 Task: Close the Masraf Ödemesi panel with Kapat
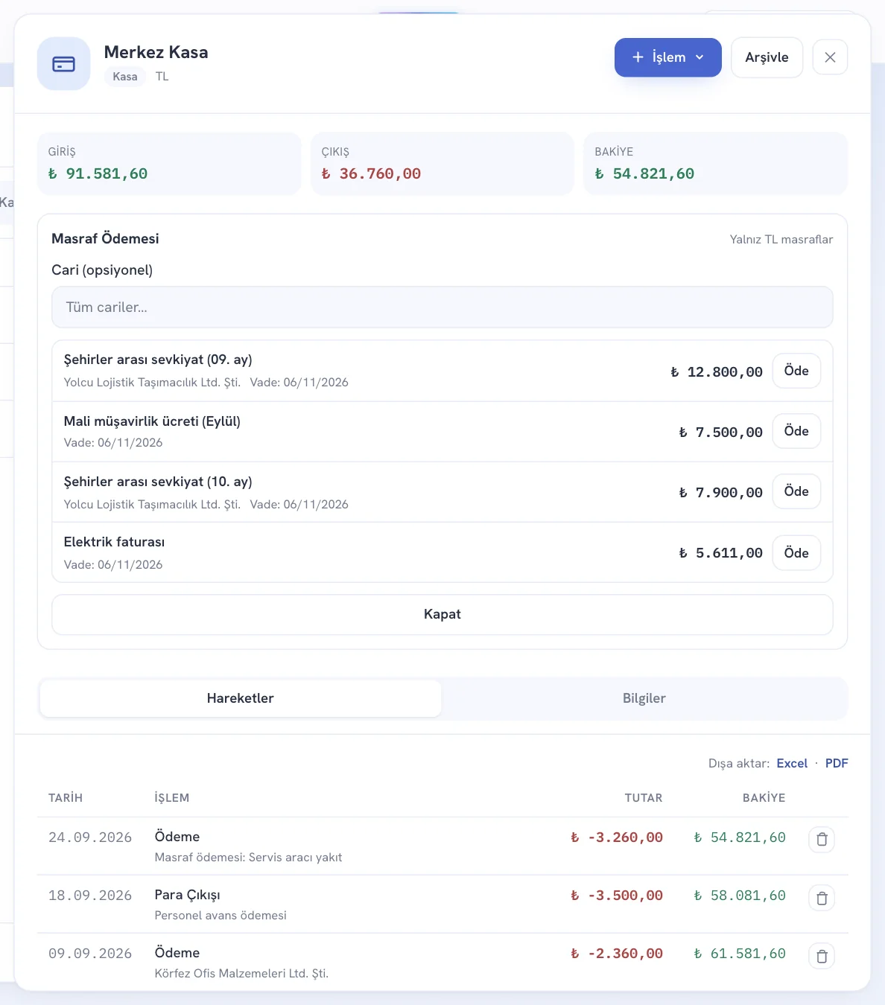pyautogui.click(x=442, y=614)
